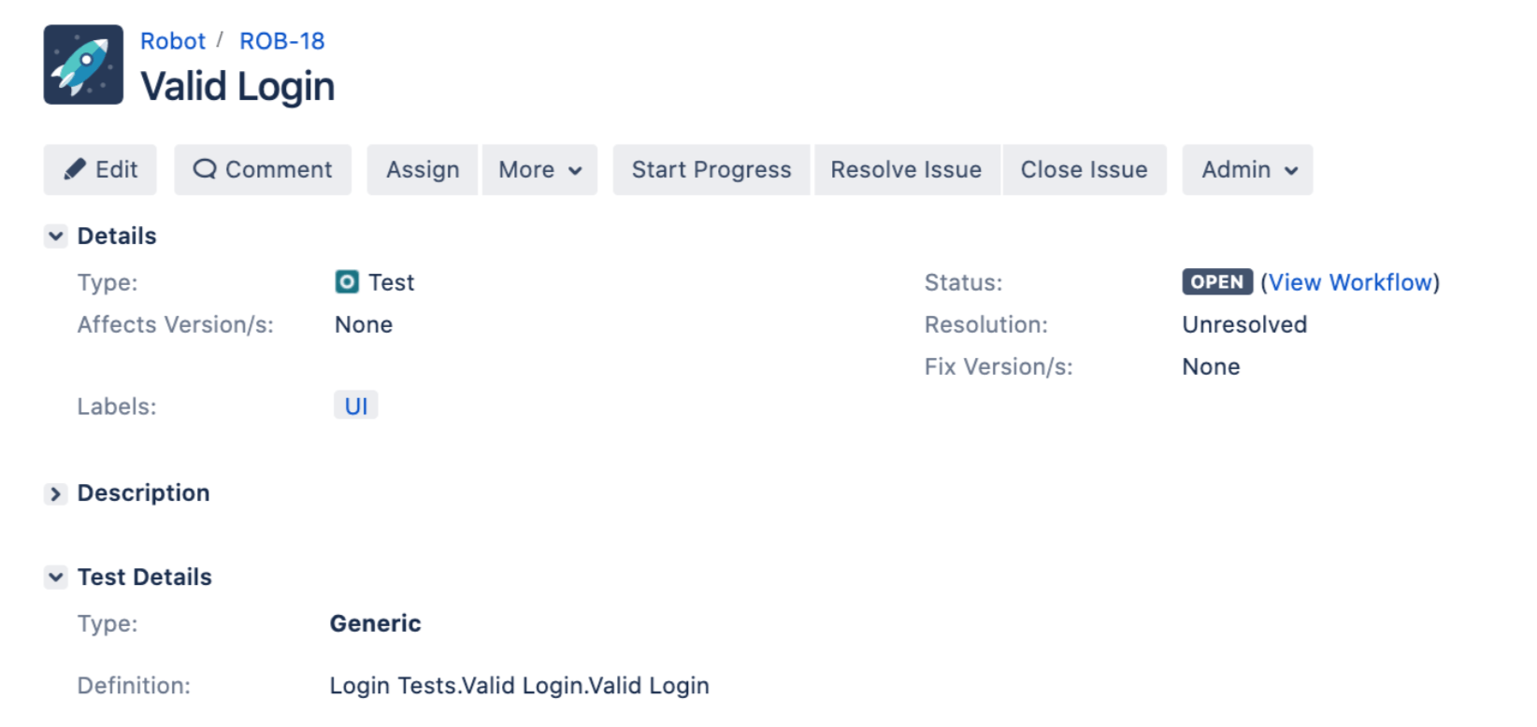This screenshot has width=1537, height=727.
Task: Click Start Progress button
Action: click(711, 170)
